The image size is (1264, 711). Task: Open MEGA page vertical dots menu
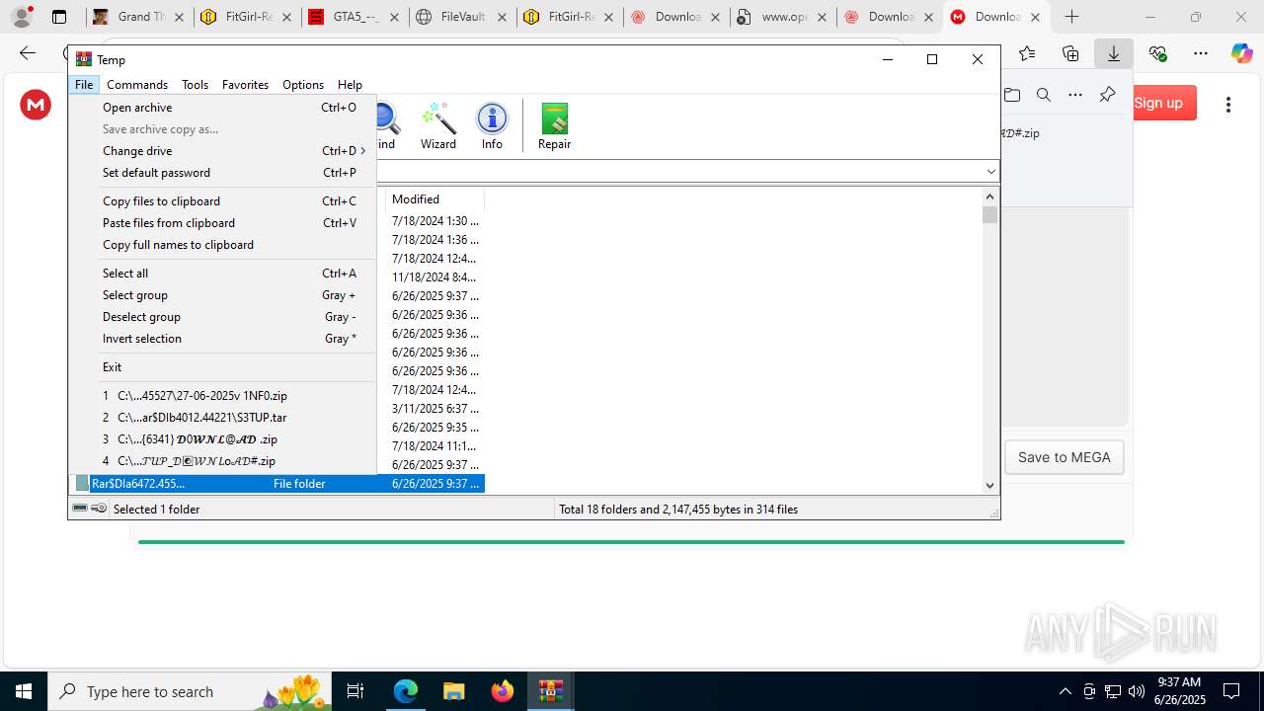pos(1228,104)
